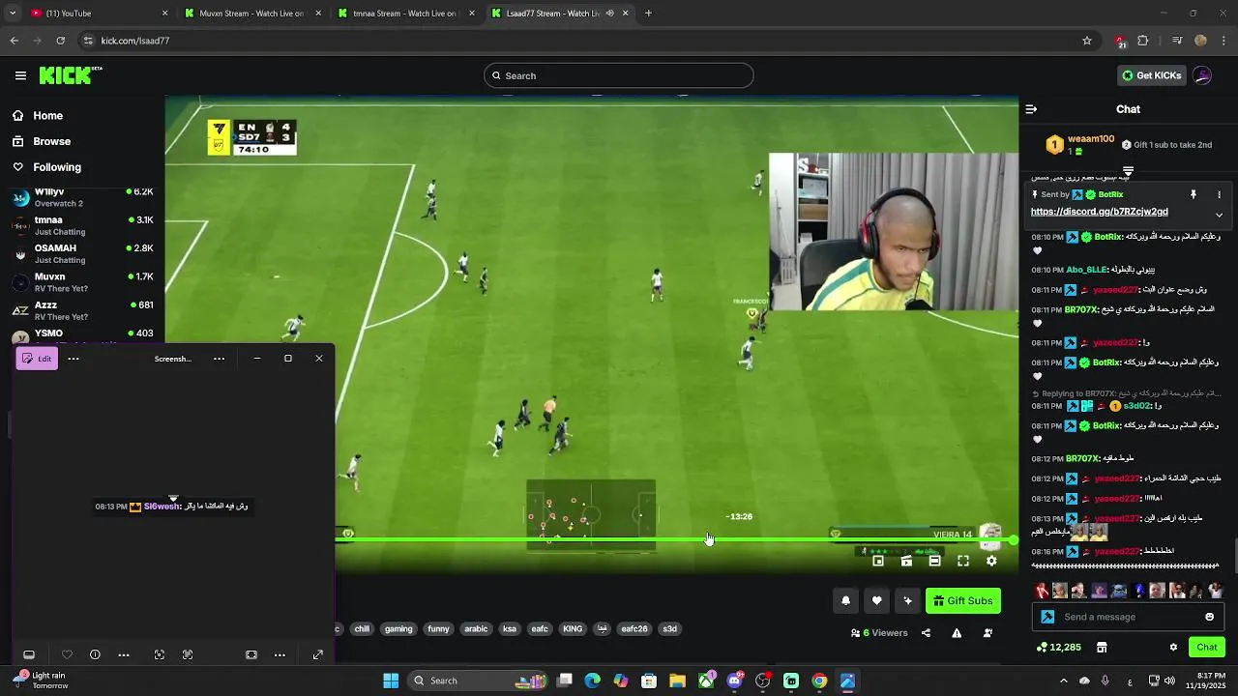Open Chrome from the taskbar
The height and width of the screenshot is (696, 1238).
[x=819, y=681]
